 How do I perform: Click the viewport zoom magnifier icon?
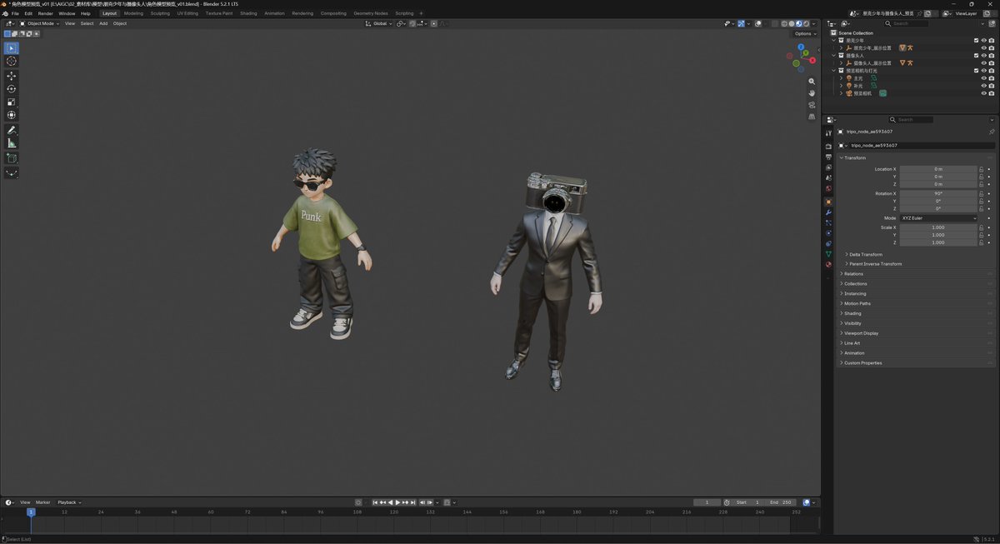pyautogui.click(x=812, y=82)
